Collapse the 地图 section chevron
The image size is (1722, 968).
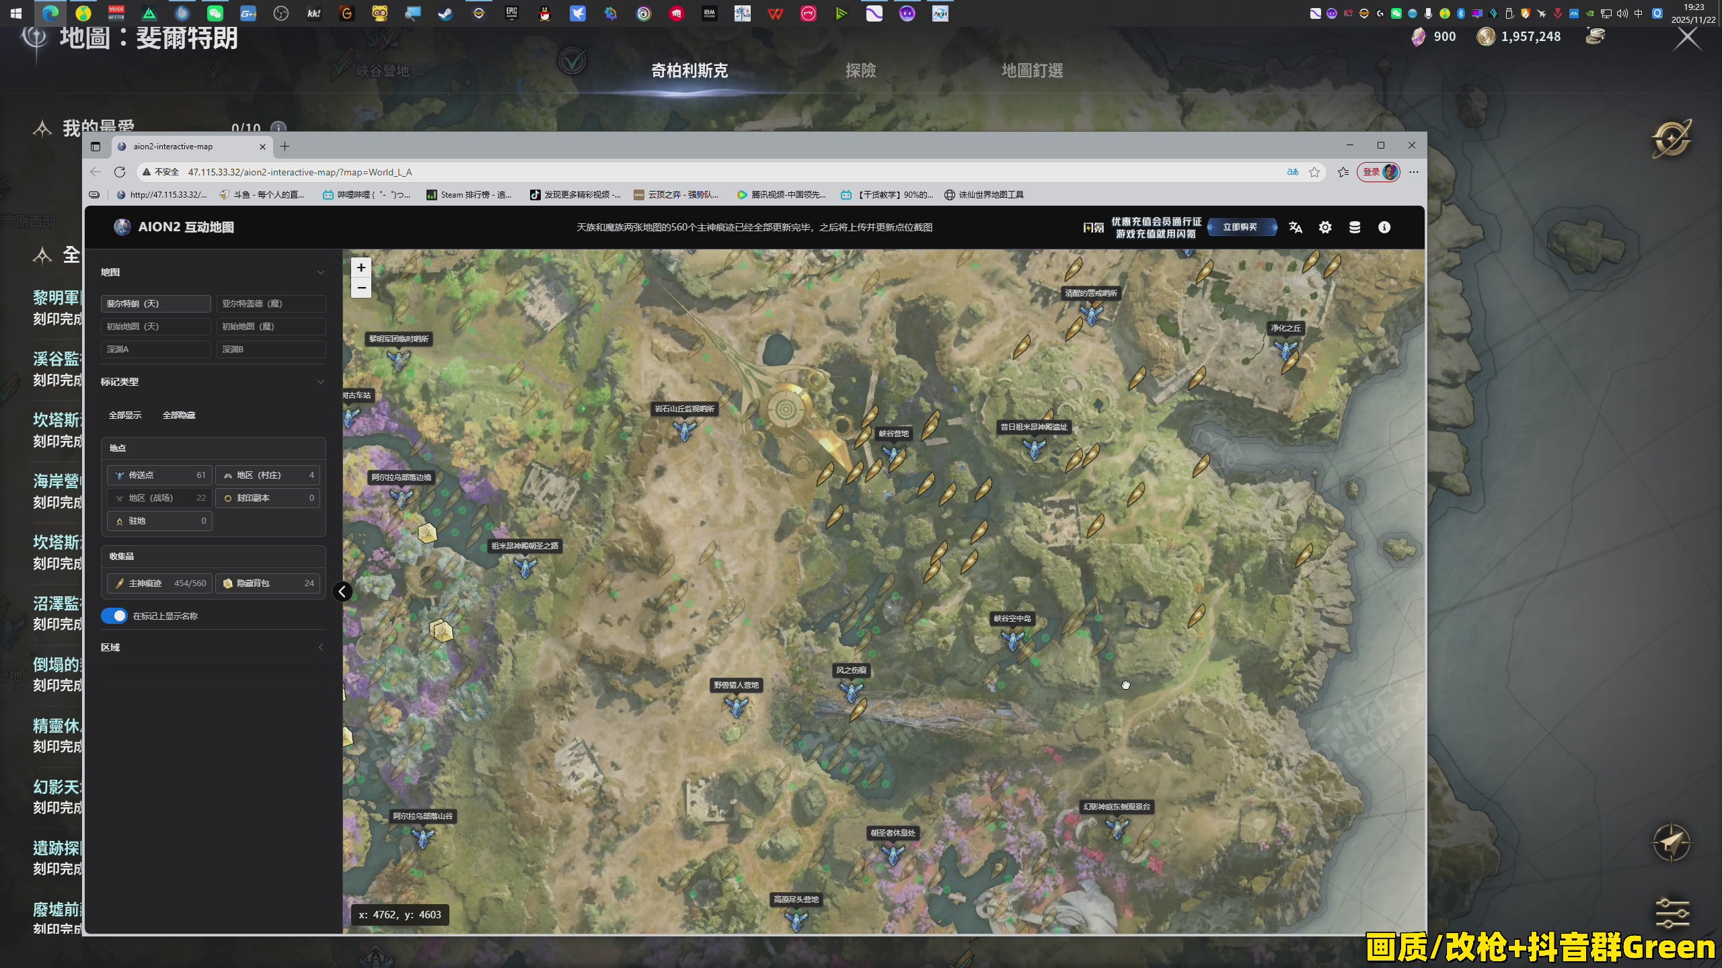321,272
